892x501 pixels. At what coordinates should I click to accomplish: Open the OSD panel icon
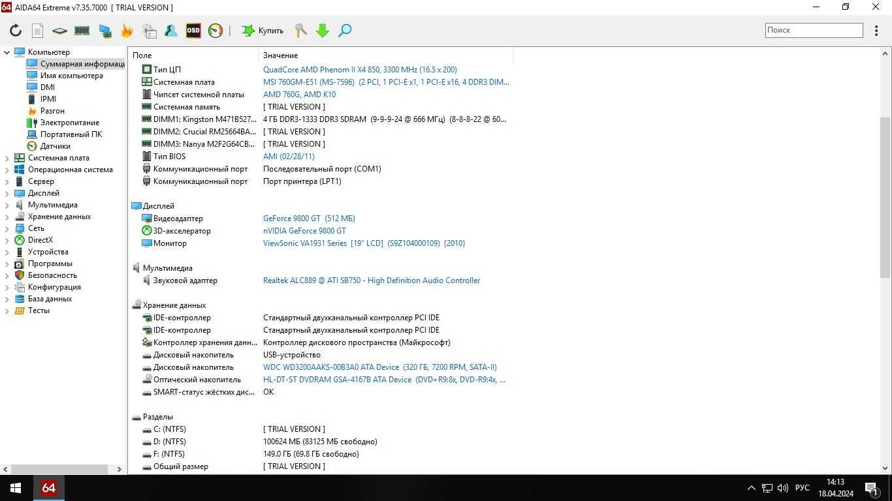coord(193,31)
